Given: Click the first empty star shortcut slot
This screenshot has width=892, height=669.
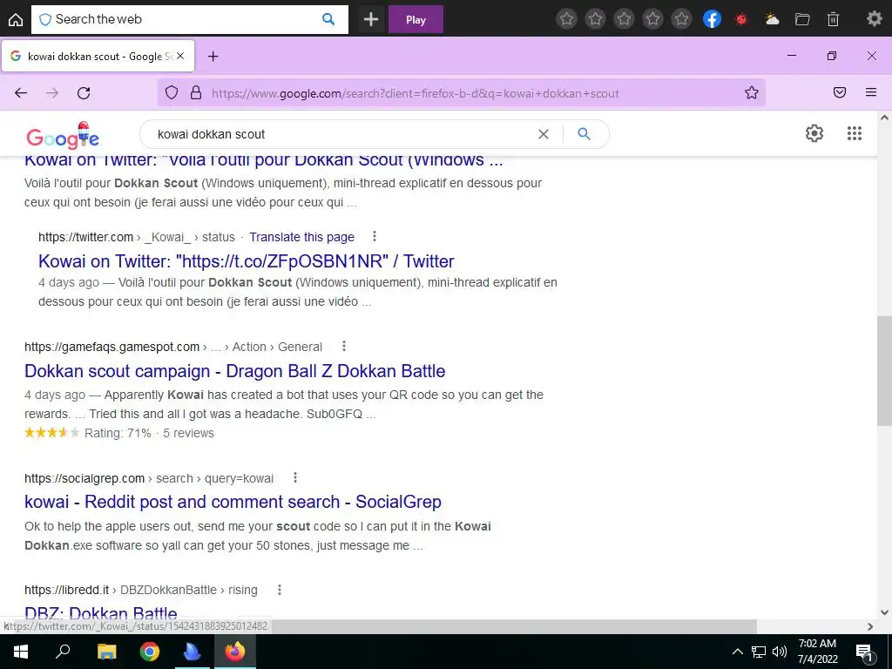Looking at the screenshot, I should [566, 19].
